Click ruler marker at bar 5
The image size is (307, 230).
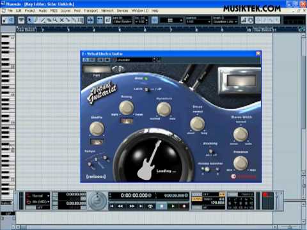(x=120, y=30)
